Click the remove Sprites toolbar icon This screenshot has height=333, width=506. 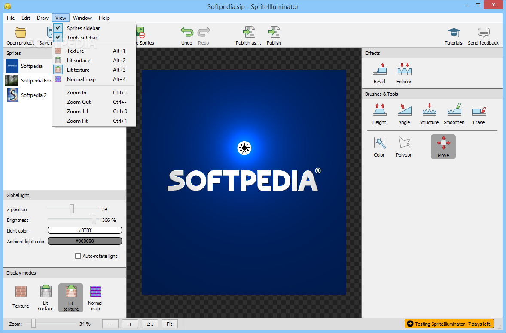click(x=140, y=32)
